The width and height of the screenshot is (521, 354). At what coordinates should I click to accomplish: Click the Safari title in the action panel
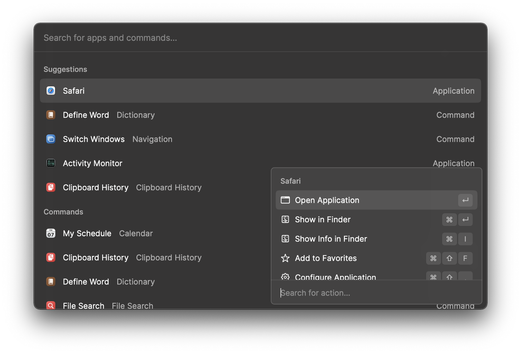(290, 181)
